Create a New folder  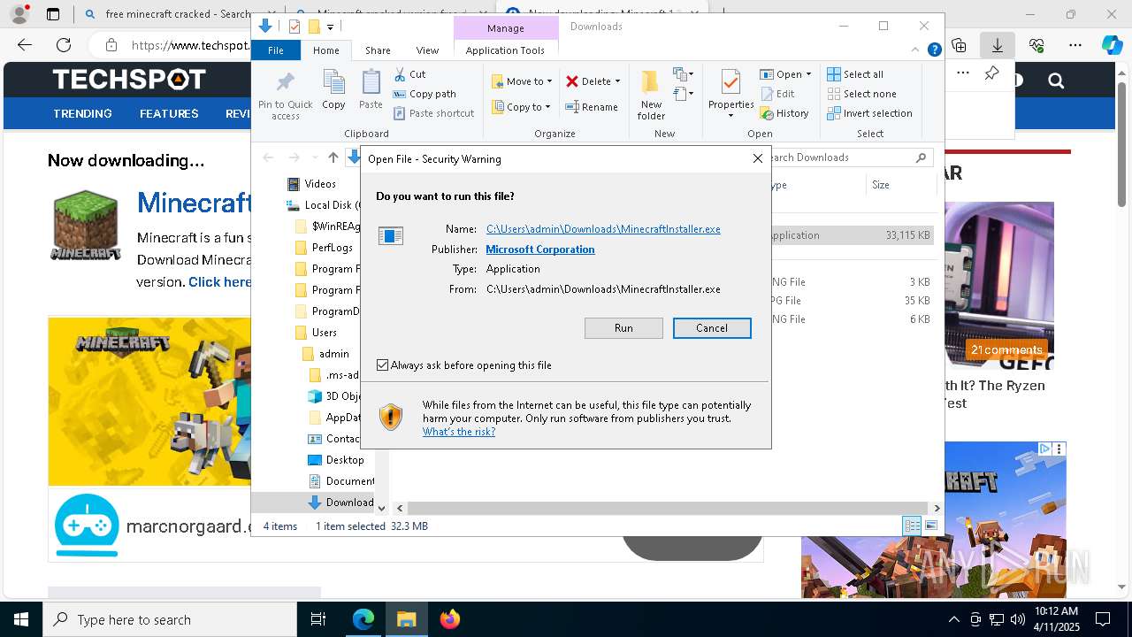[651, 95]
